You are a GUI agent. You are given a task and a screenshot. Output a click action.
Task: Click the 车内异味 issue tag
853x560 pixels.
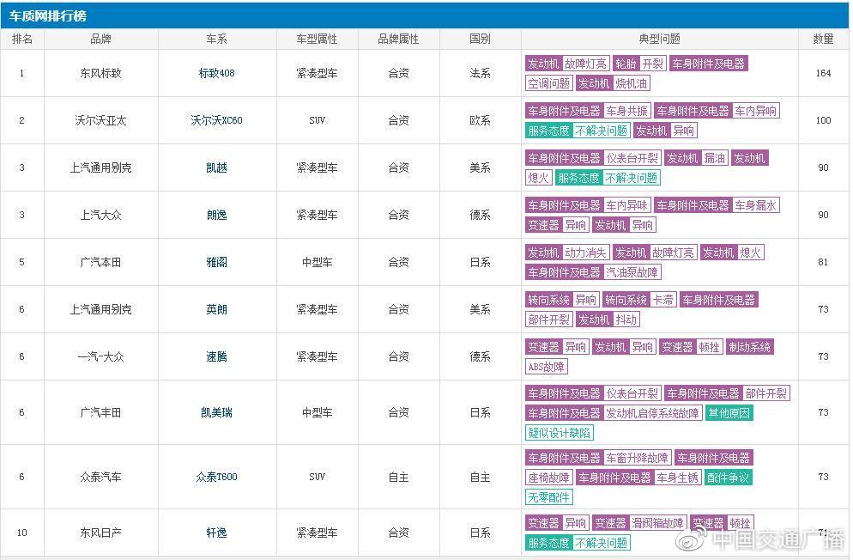coord(626,206)
